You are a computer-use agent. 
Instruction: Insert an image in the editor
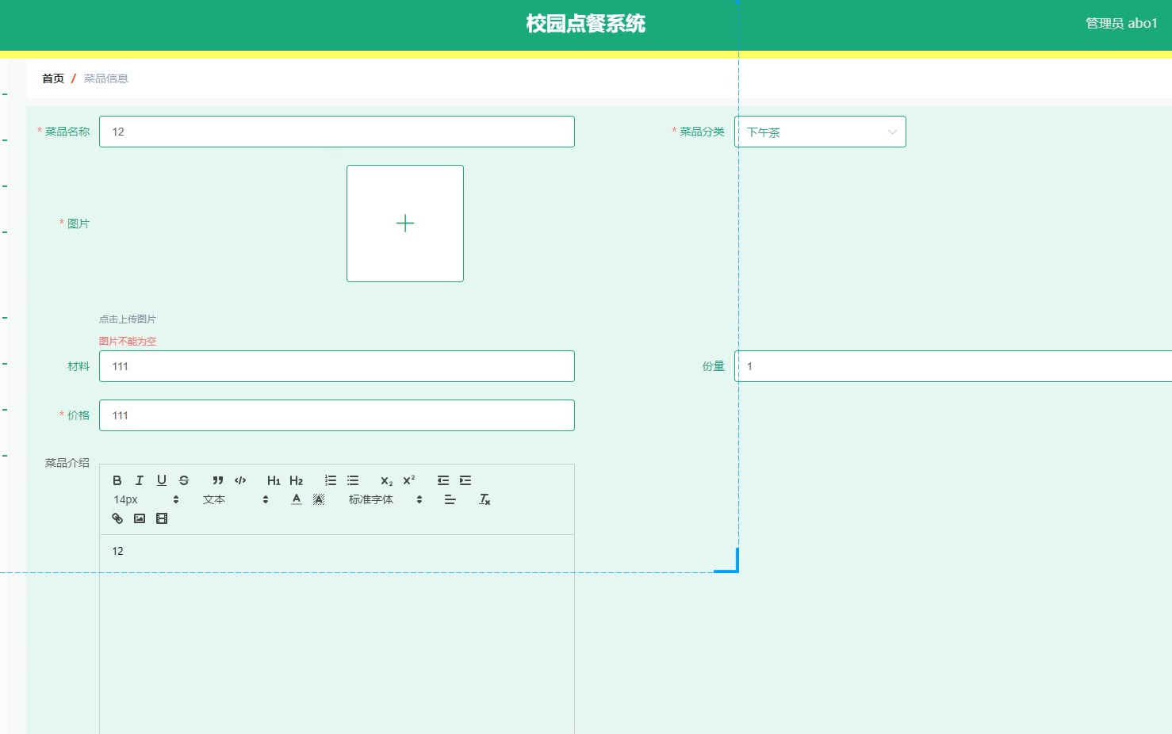tap(140, 518)
